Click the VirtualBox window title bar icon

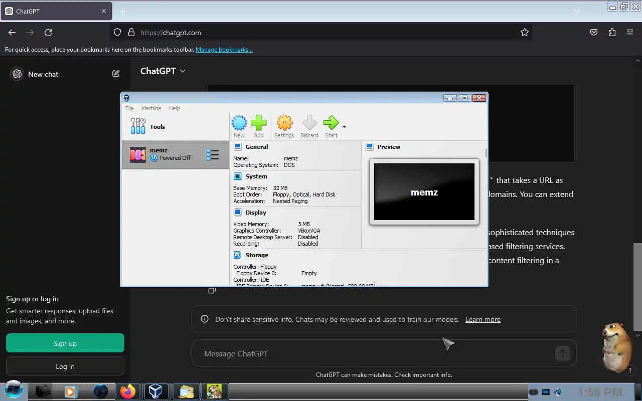pos(126,98)
